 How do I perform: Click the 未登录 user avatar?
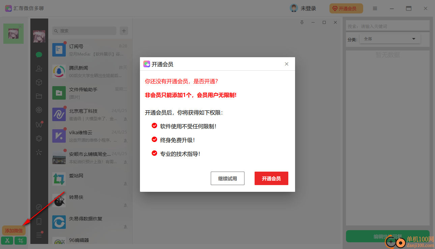click(x=294, y=8)
